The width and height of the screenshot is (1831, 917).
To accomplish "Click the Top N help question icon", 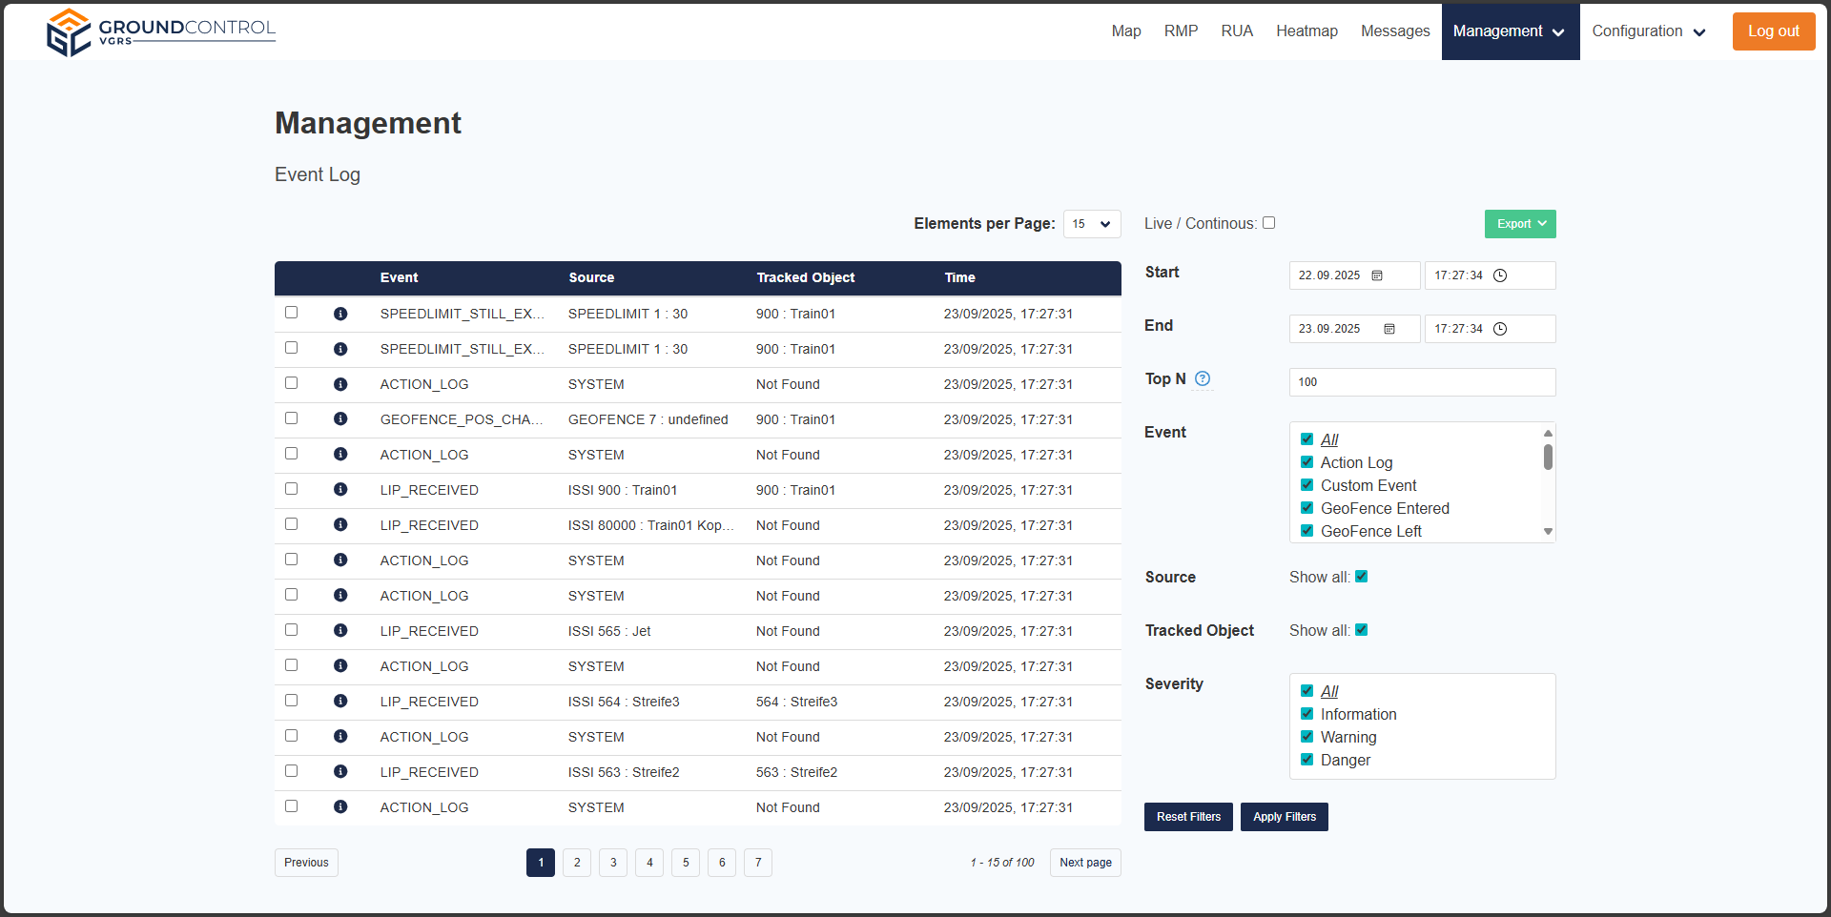I will coord(1203,379).
